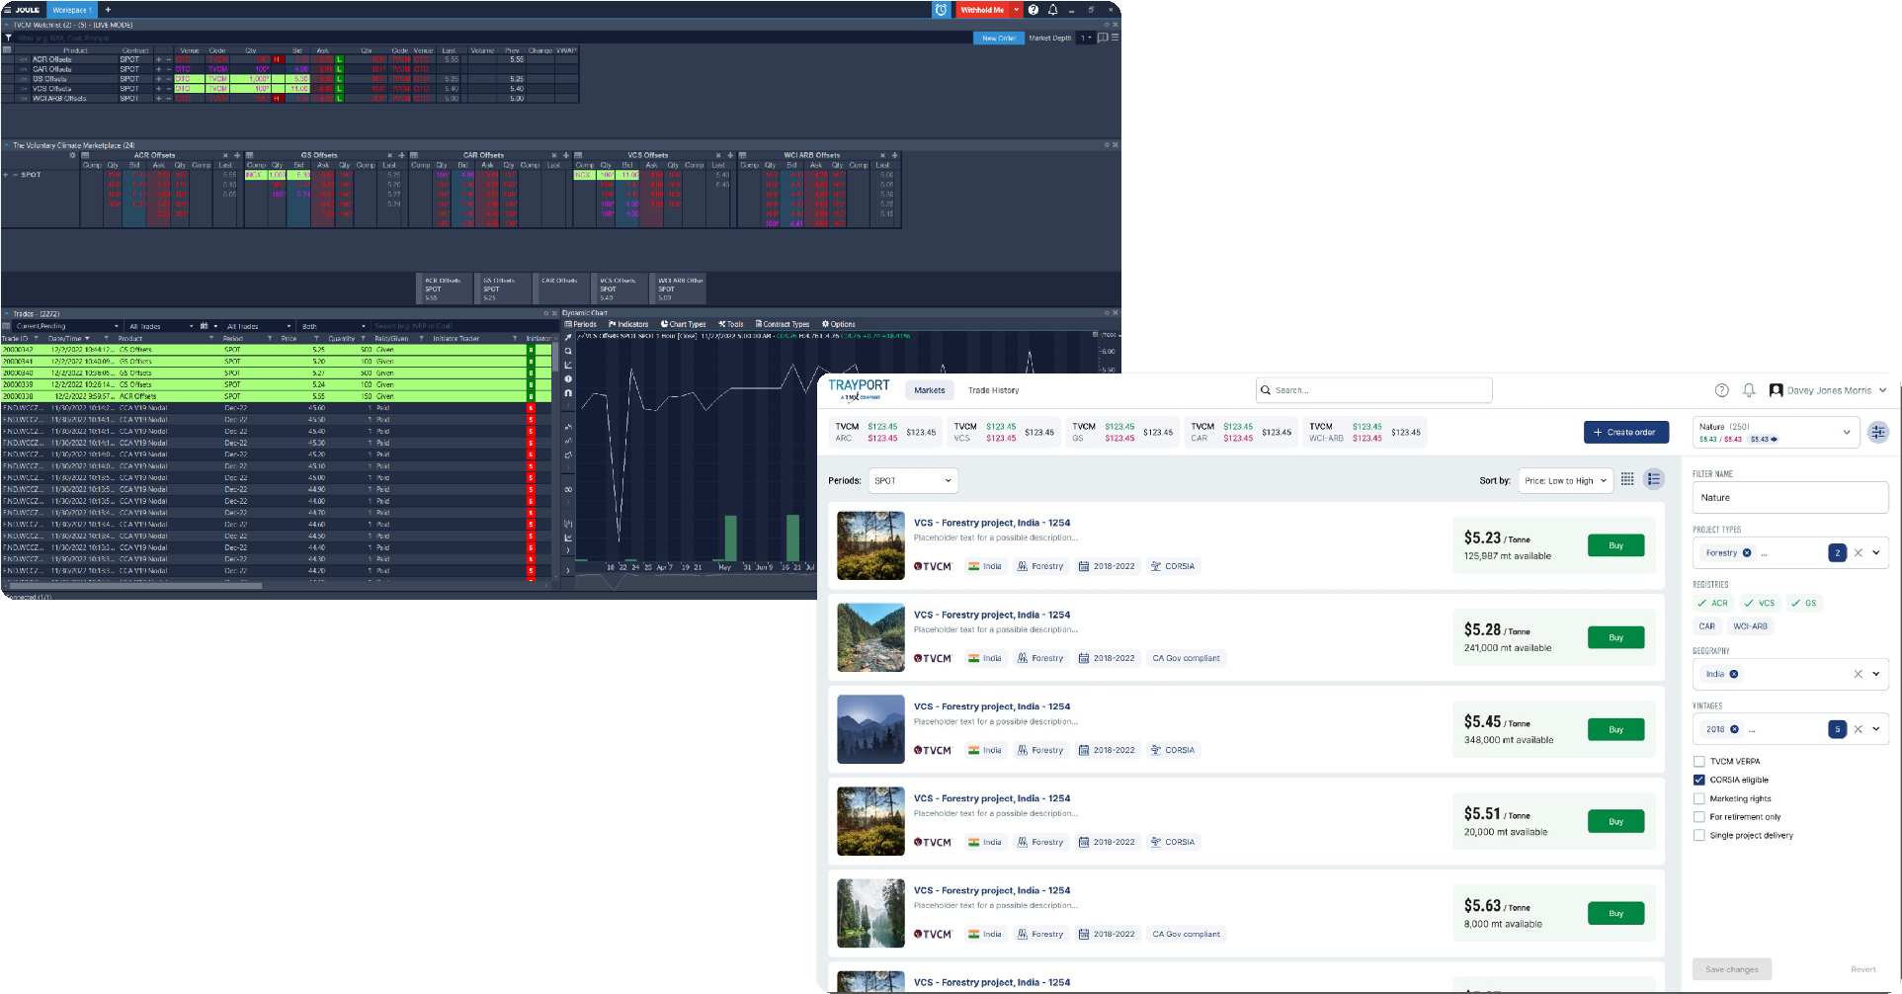The height and width of the screenshot is (994, 1902).
Task: Expand the Nature saved filter dropdown
Action: coord(1846,432)
